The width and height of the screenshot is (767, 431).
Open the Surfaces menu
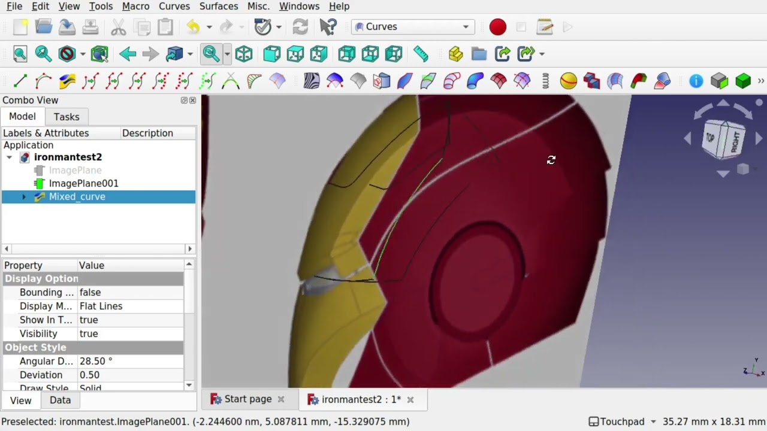coord(219,6)
